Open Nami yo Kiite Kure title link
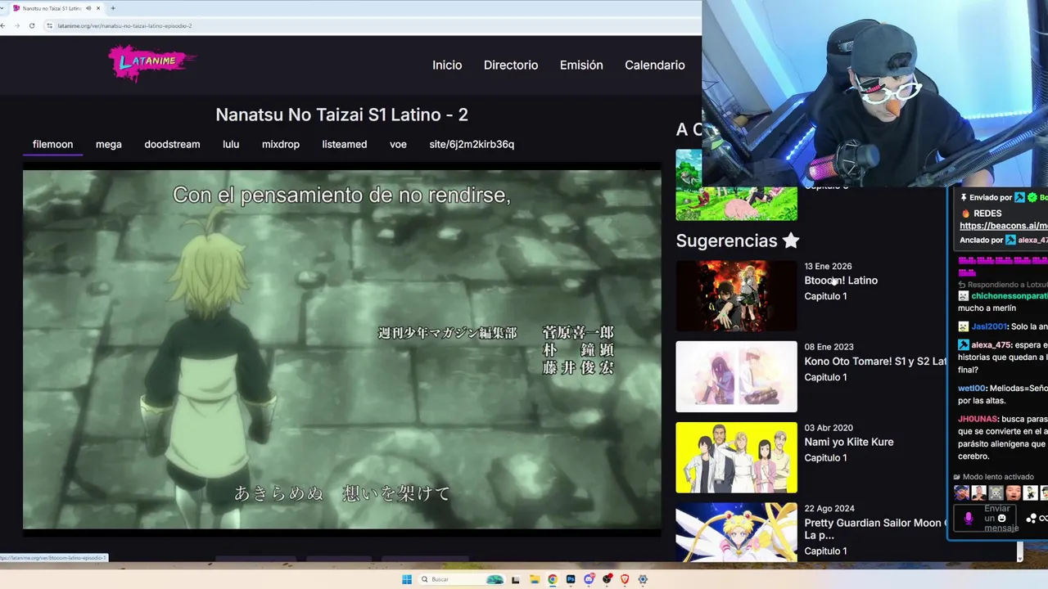The width and height of the screenshot is (1048, 589). pos(849,442)
